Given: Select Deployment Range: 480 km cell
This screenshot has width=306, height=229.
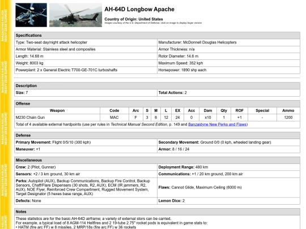Looking at the screenshot, I should click(x=228, y=167).
